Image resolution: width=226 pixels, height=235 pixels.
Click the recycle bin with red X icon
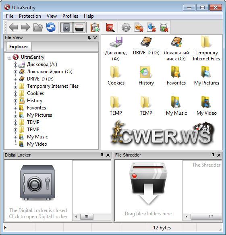pyautogui.click(x=164, y=27)
